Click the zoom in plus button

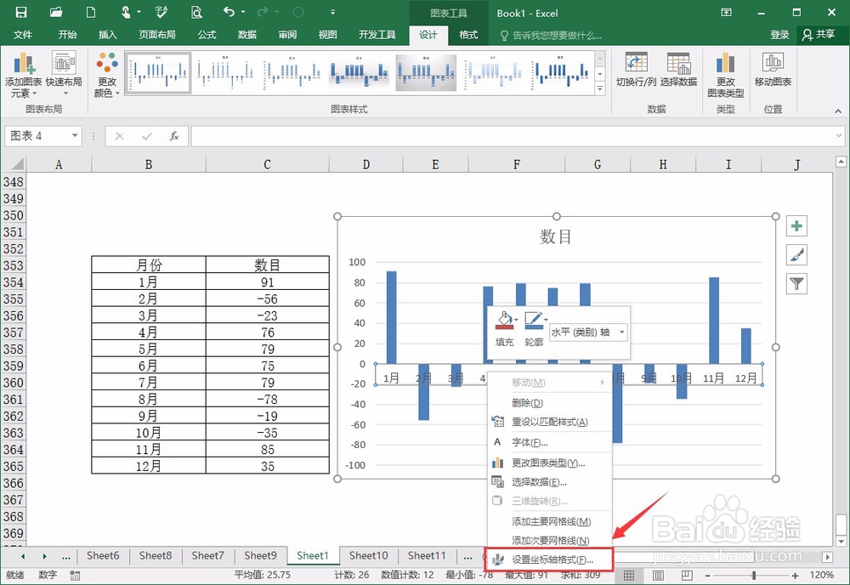coord(795,576)
